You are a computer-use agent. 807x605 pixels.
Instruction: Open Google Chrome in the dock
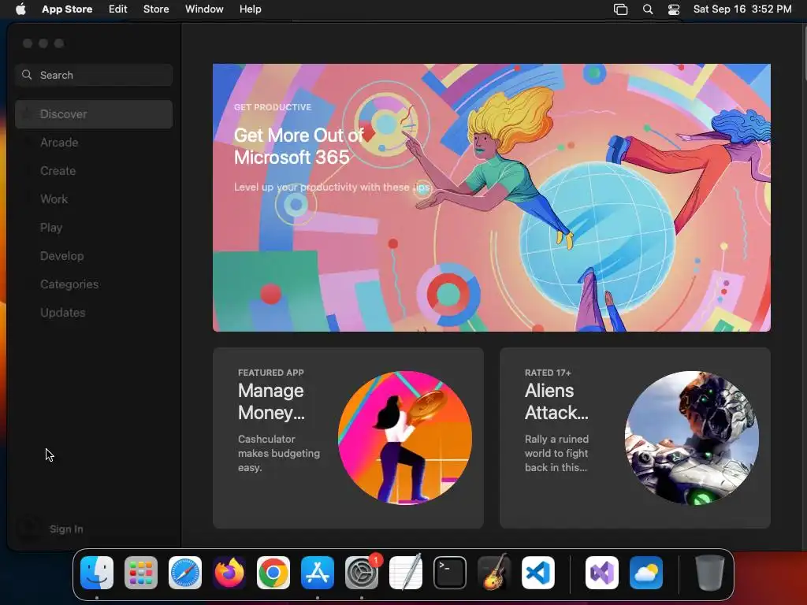(273, 573)
